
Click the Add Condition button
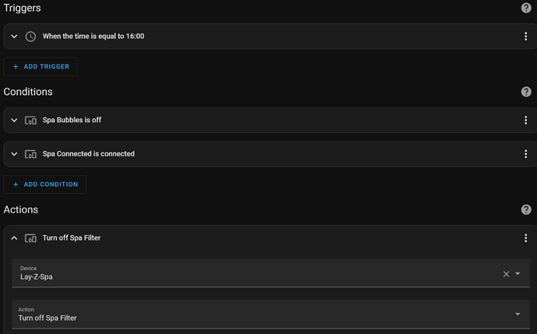tap(44, 185)
